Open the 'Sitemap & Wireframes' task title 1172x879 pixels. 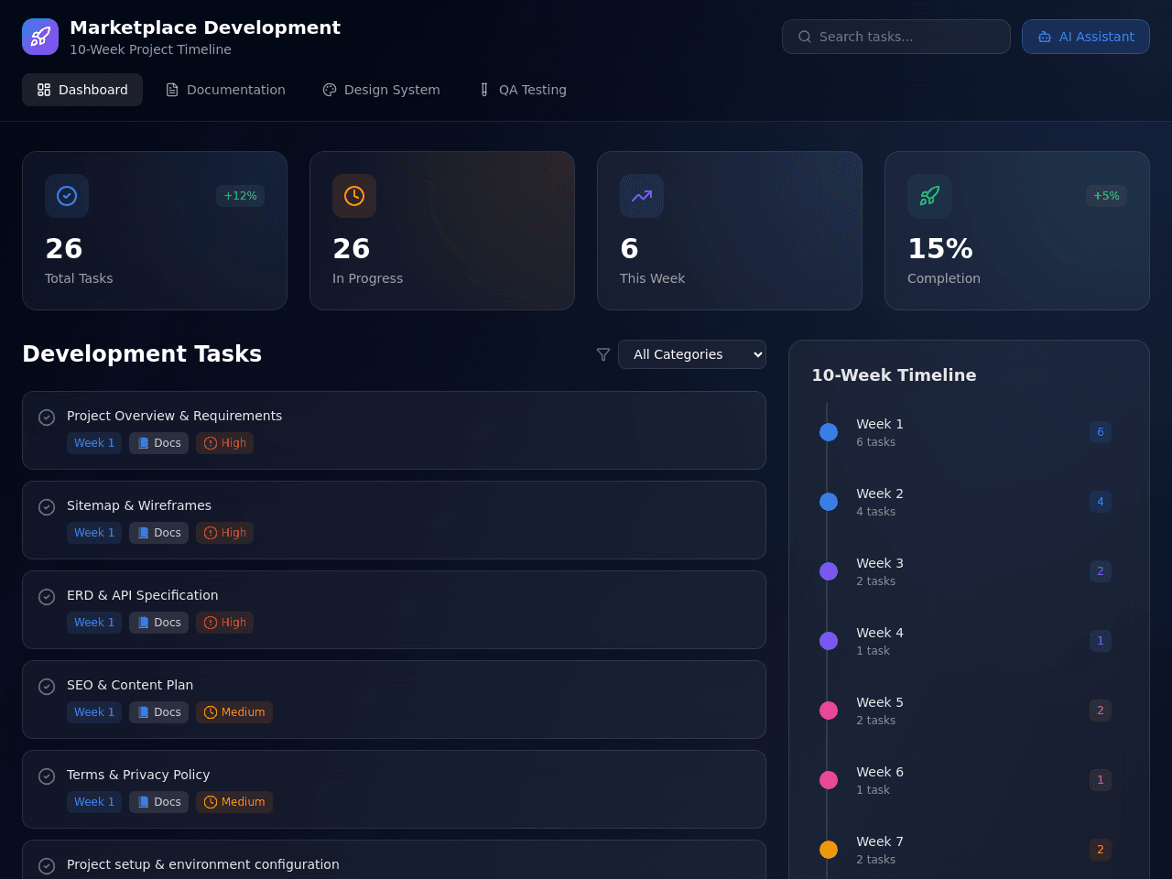(139, 505)
